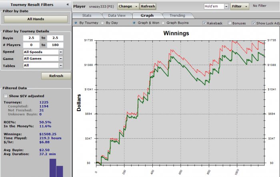This screenshot has height=177, width=280.
Task: Expand the Game dropdown showing All Games
Action: (61, 58)
